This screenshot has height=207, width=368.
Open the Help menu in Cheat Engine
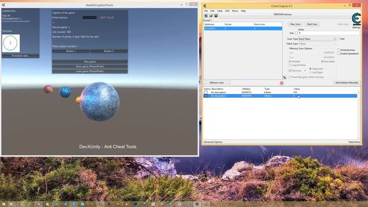(243, 11)
